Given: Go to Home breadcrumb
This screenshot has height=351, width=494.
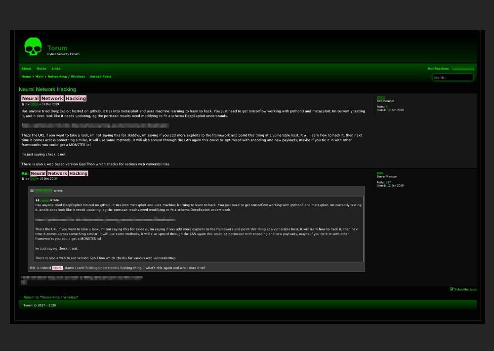Looking at the screenshot, I should click(x=26, y=77).
